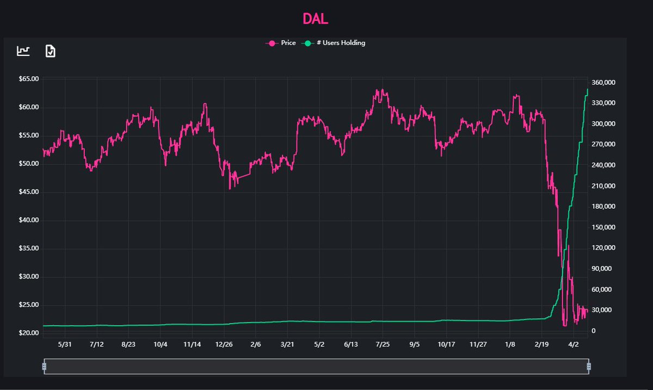Click the 150,000 users axis label
Image resolution: width=653 pixels, height=390 pixels.
[604, 227]
